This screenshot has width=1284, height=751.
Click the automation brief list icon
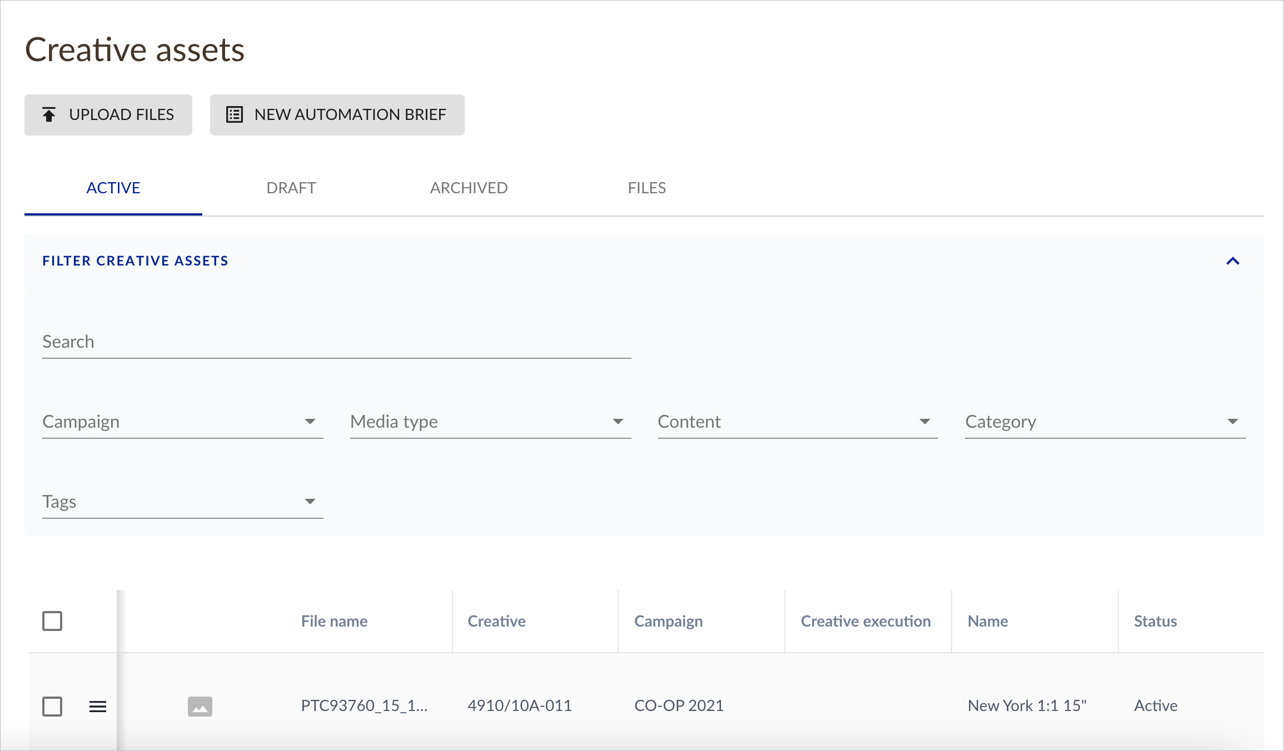pos(235,114)
